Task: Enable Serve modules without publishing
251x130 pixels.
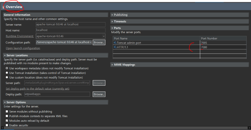Action: (7, 111)
